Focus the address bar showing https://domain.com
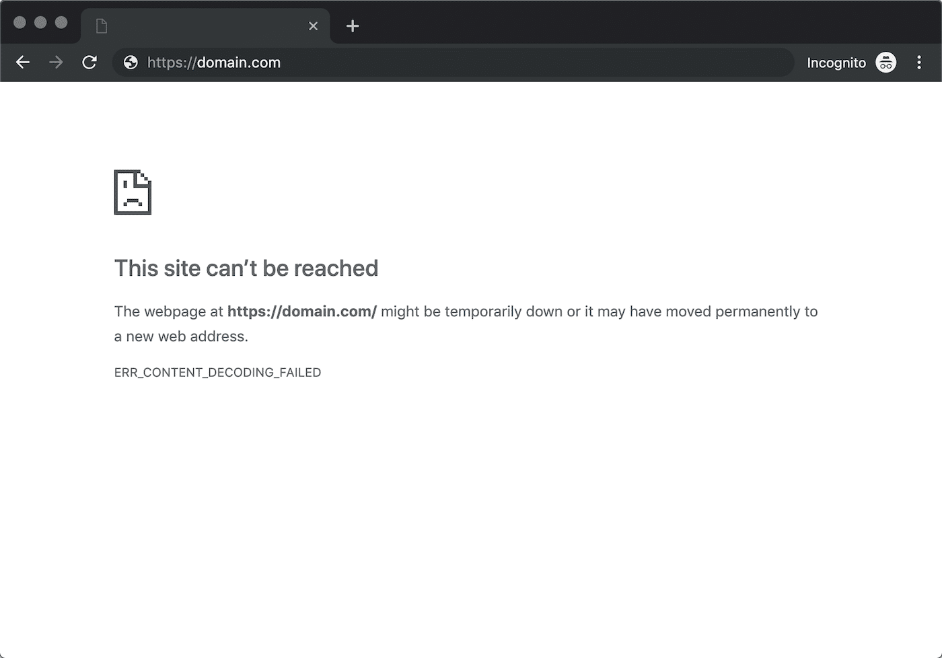 coord(404,63)
